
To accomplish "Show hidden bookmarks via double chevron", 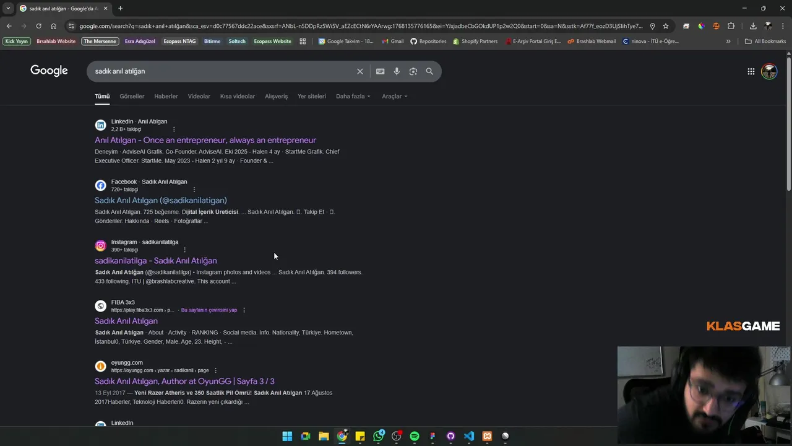I will point(728,42).
